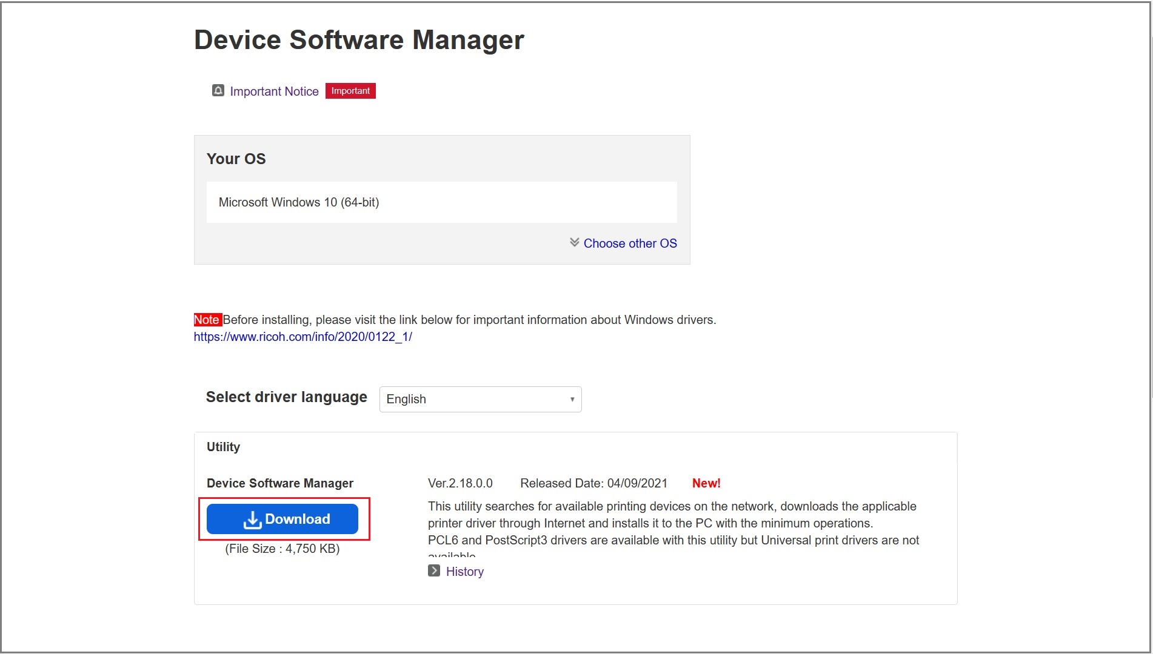Click the dropdown arrow on the English selector
Viewport: 1153px width, 654px height.
(x=572, y=399)
